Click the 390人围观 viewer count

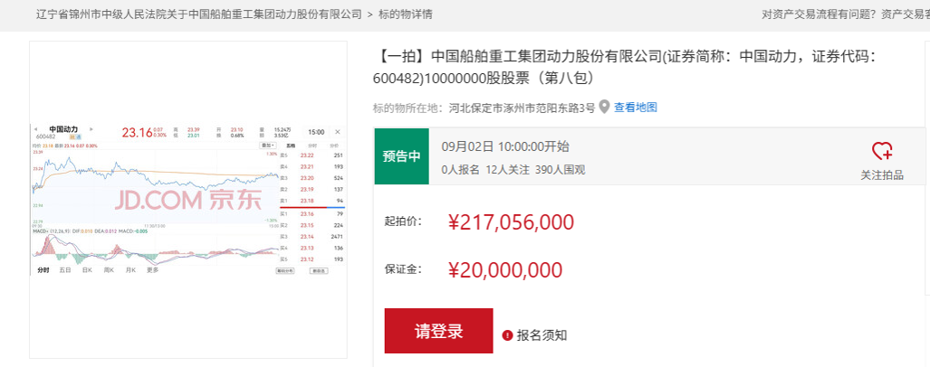click(x=560, y=170)
